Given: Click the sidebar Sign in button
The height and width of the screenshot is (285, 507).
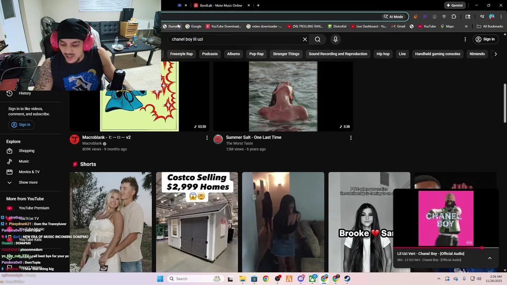Looking at the screenshot, I should point(21,125).
